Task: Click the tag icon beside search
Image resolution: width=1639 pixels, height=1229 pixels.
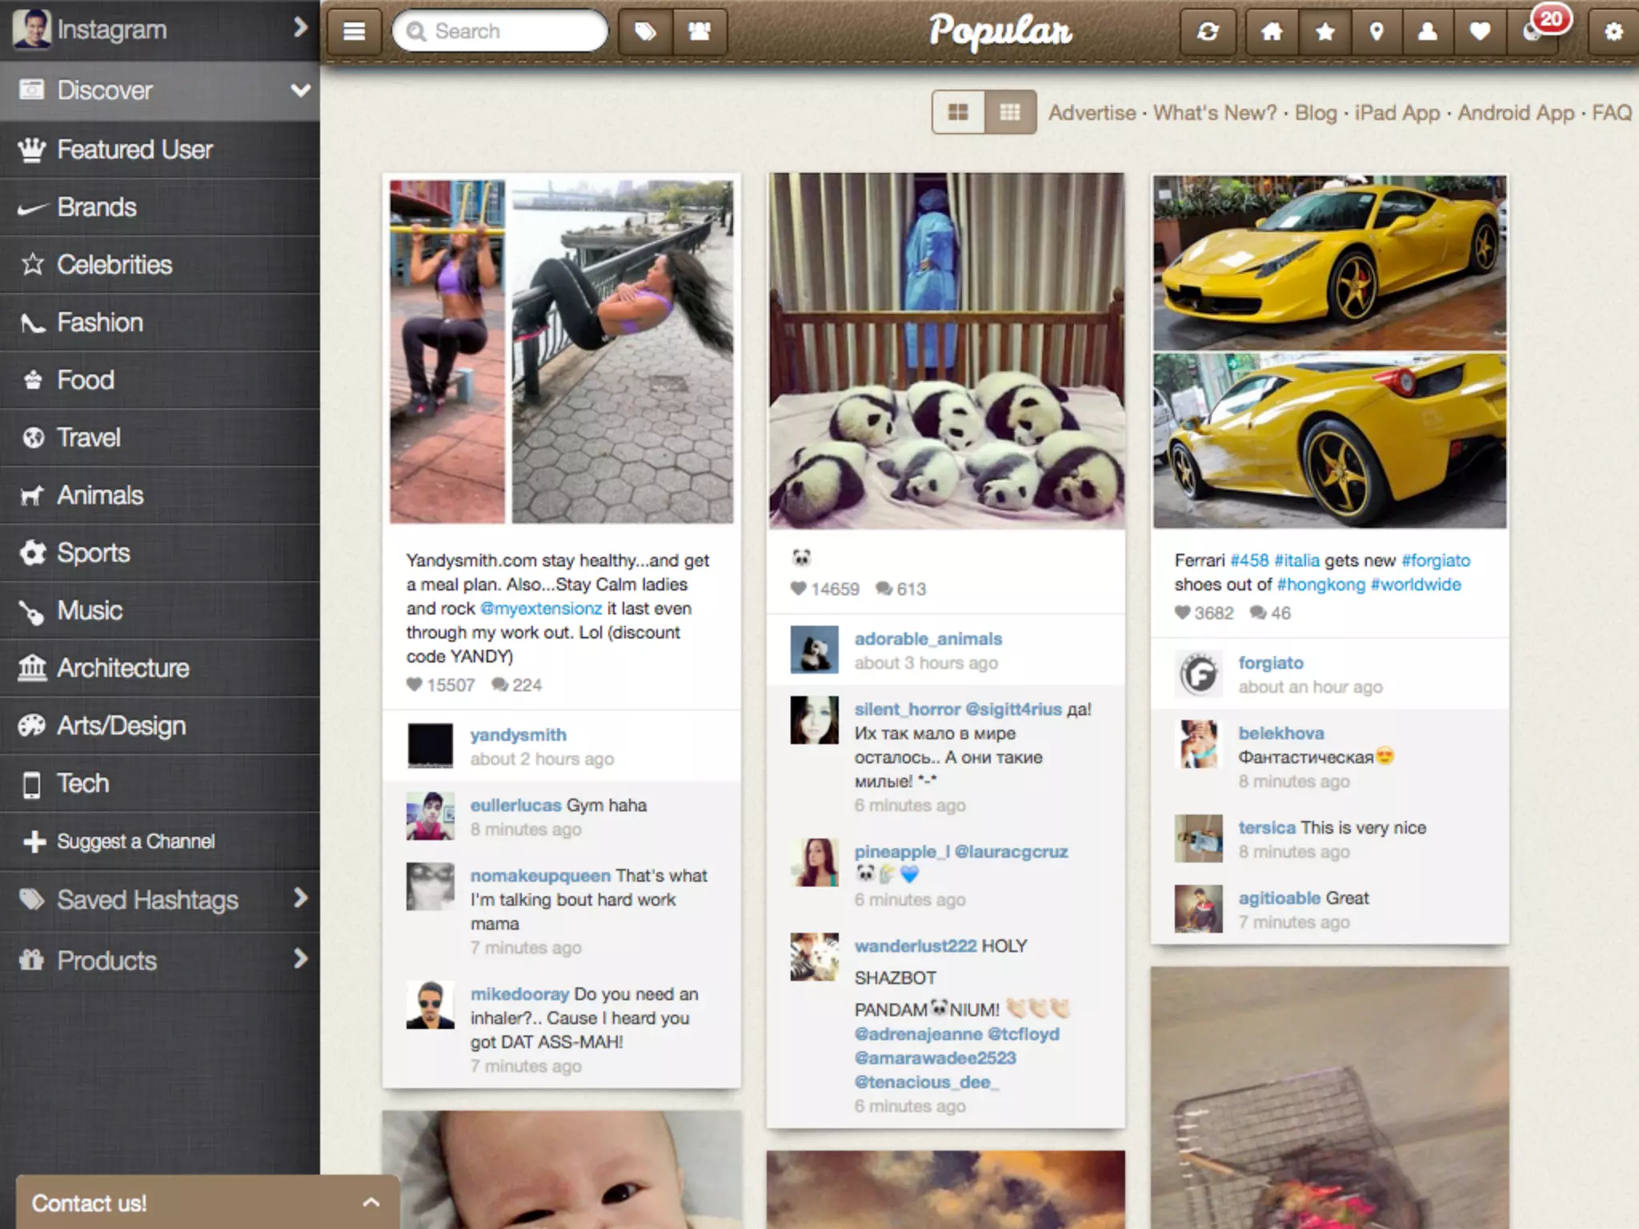Action: (x=646, y=31)
